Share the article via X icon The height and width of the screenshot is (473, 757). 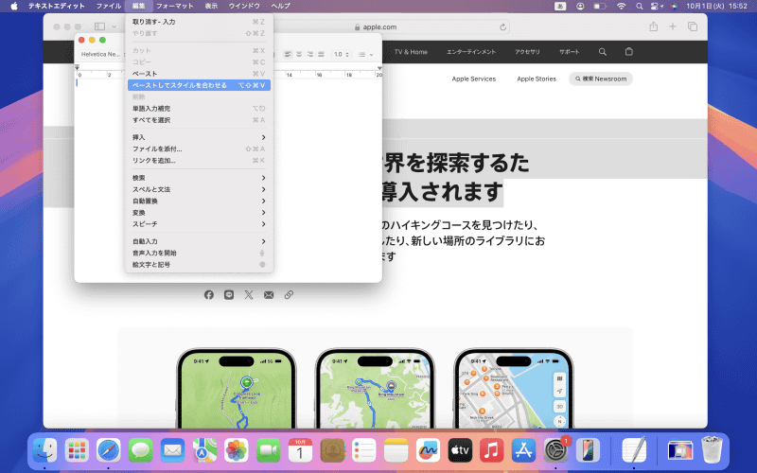tap(249, 295)
